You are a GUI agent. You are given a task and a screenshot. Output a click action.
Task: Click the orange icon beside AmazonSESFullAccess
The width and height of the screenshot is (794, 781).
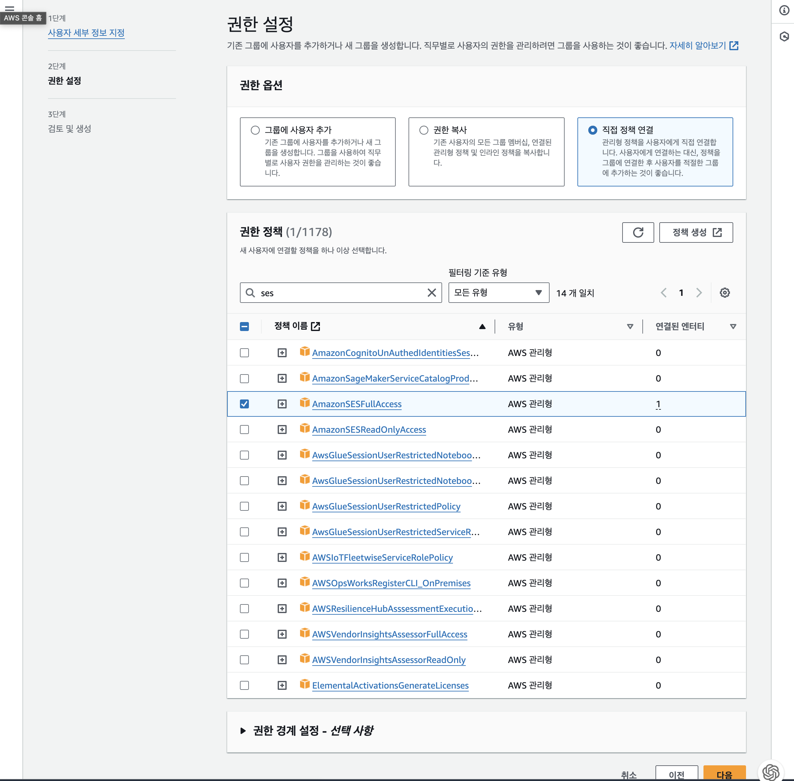[305, 402]
